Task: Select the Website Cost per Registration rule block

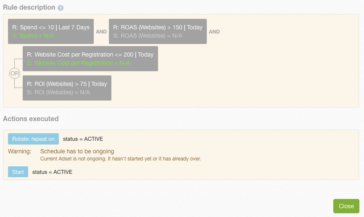Action: point(90,59)
